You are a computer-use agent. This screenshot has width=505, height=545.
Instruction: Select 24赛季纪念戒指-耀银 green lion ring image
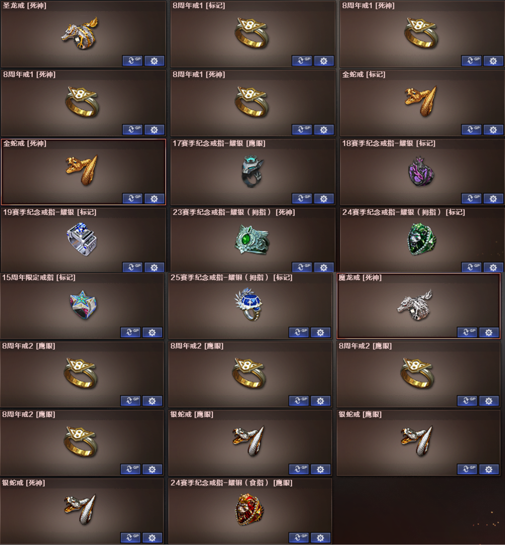421,239
